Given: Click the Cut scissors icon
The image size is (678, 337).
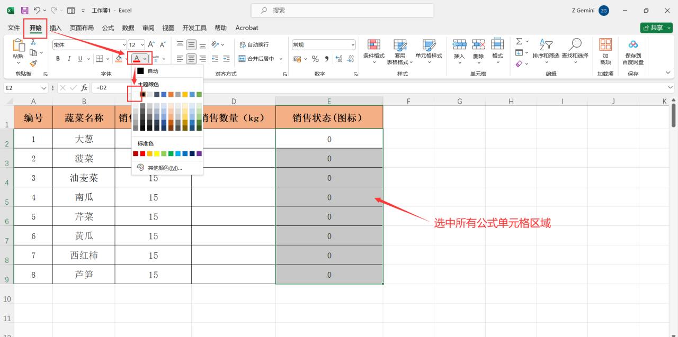Looking at the screenshot, I should (33, 42).
